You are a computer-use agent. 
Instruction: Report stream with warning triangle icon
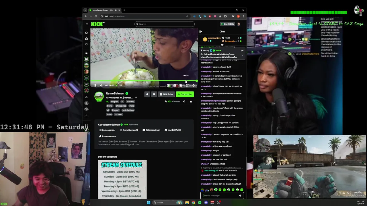[x=191, y=101]
